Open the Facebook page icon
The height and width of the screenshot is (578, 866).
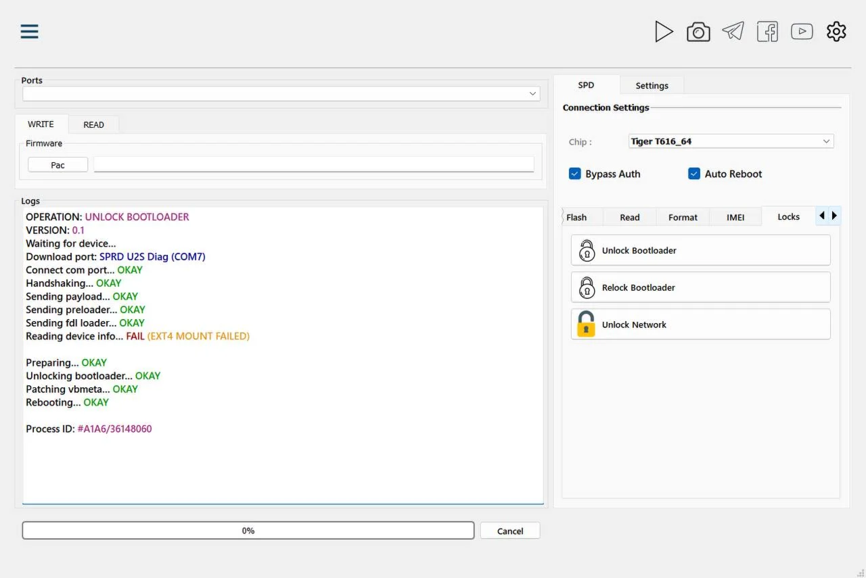[x=767, y=32]
